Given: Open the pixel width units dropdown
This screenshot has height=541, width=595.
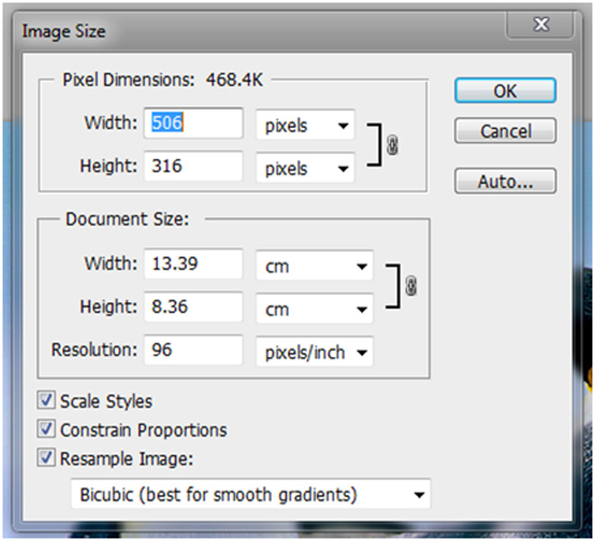Looking at the screenshot, I should point(305,125).
